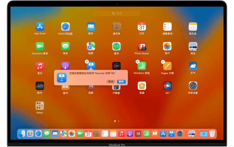Viewport: 234px width, 147px height.
Task: Open Keynote from the Dock
Action: click(171, 133)
